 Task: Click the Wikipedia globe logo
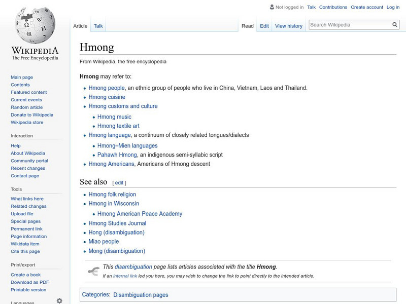tap(35, 25)
